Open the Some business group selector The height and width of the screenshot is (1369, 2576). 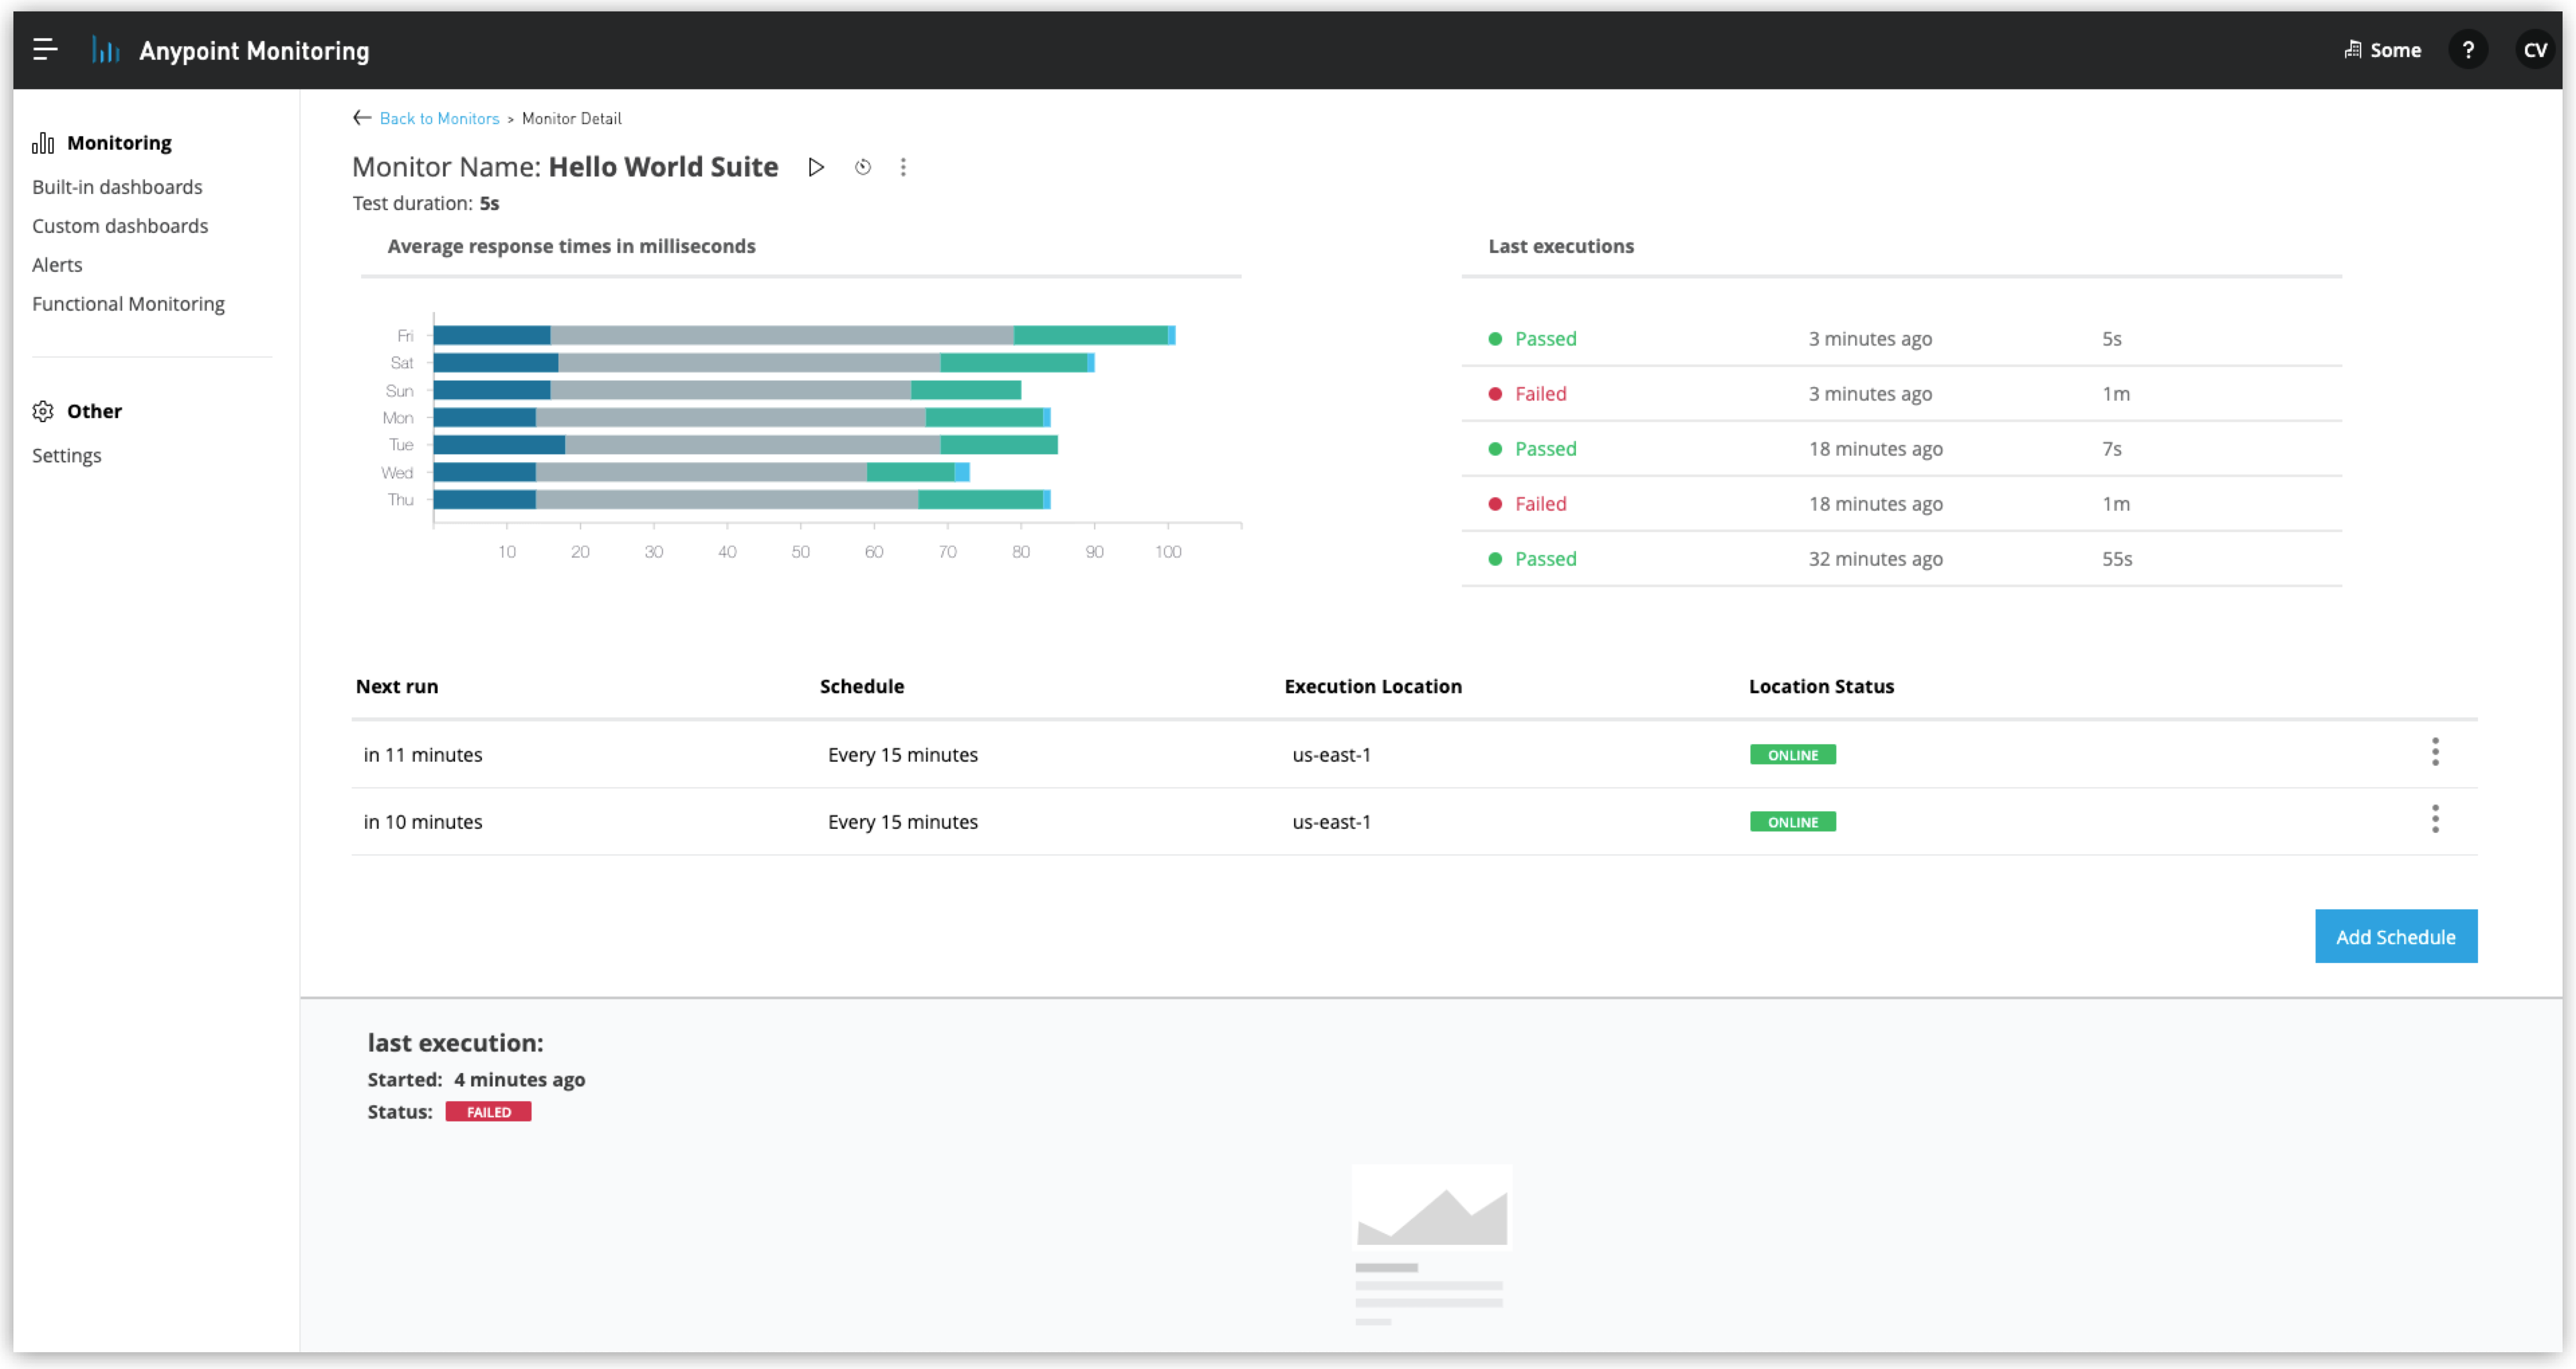2382,50
